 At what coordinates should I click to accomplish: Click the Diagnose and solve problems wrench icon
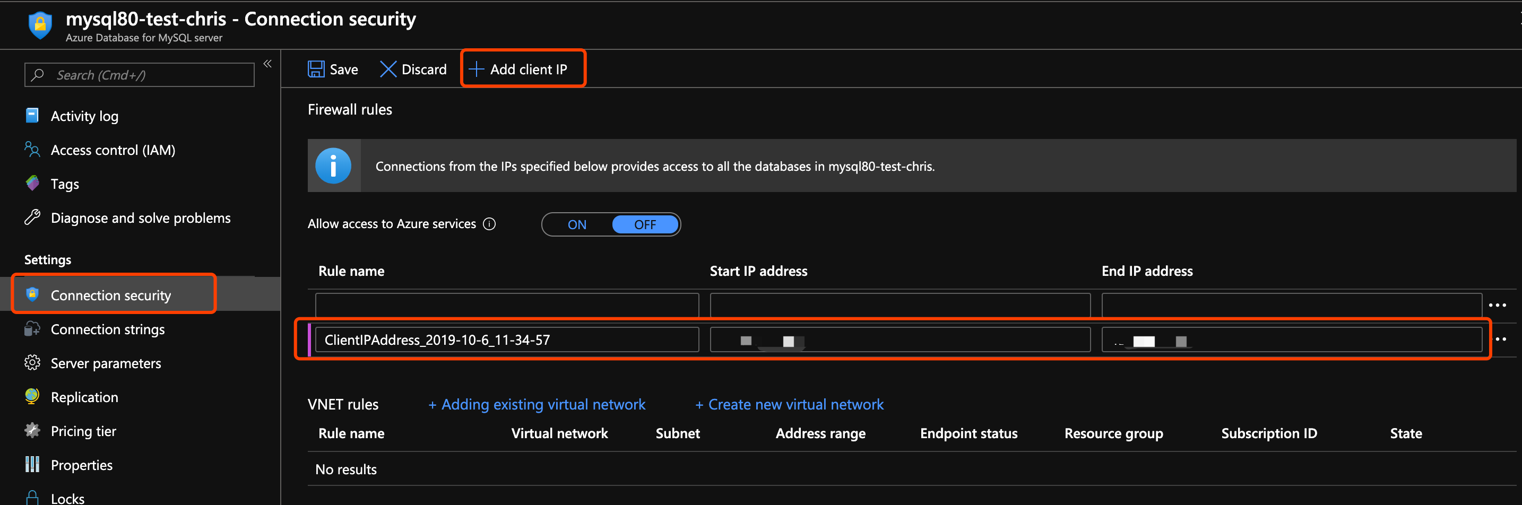point(32,217)
